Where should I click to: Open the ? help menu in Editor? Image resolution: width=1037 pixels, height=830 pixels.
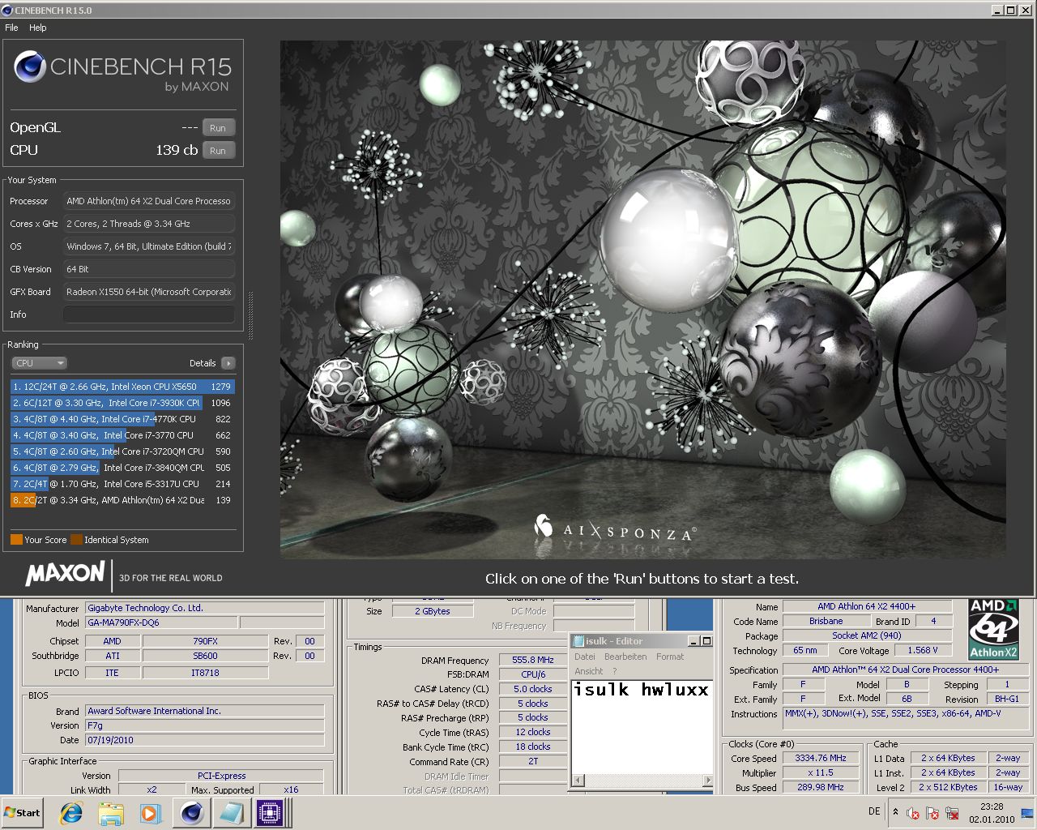(615, 671)
